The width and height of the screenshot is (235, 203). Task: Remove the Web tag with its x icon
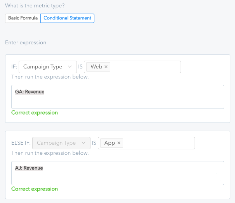(106, 66)
